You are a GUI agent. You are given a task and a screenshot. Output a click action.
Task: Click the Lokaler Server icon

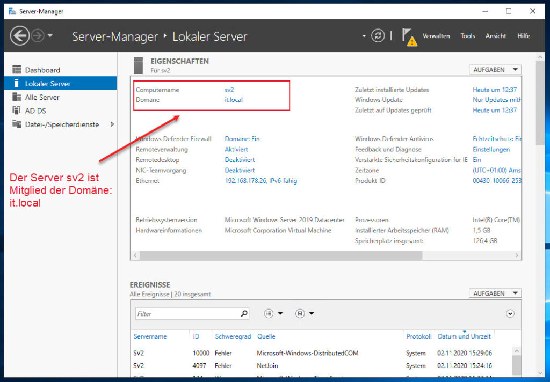pyautogui.click(x=16, y=83)
